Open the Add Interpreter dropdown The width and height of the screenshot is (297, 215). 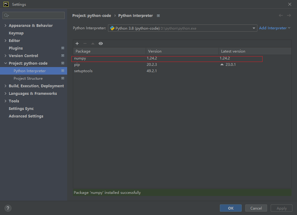coord(275,28)
